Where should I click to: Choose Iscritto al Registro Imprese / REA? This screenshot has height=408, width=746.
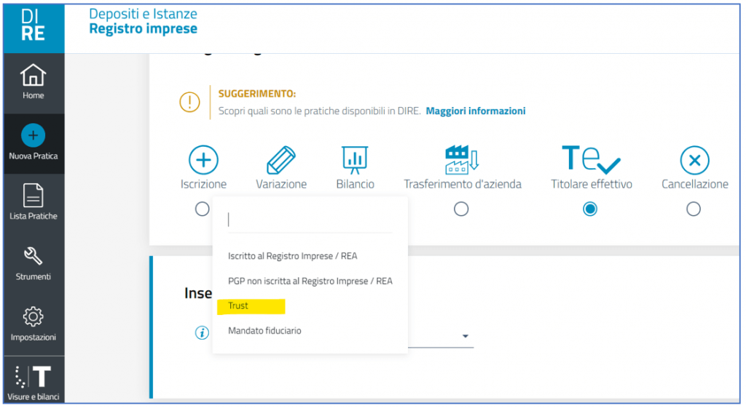coord(292,256)
